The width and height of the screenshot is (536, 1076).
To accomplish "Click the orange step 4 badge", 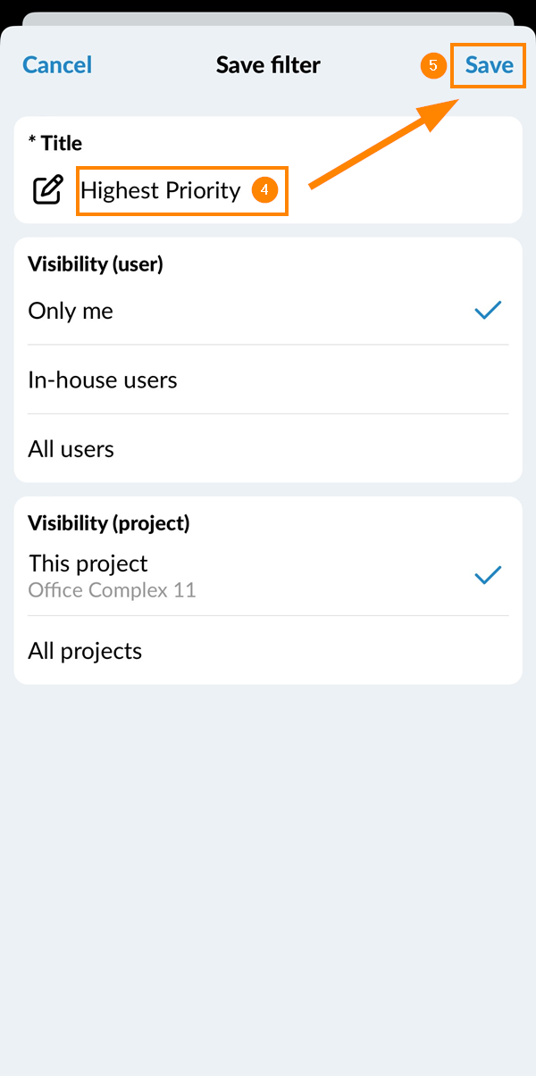I will [x=264, y=190].
